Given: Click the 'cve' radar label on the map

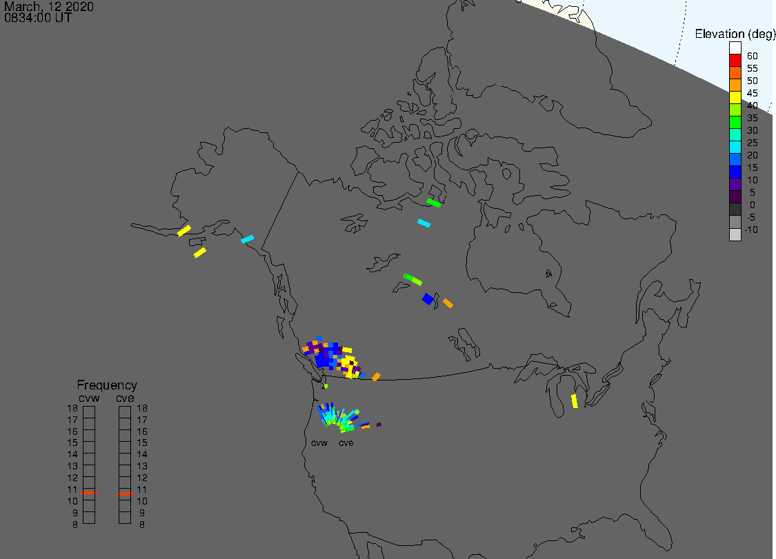Looking at the screenshot, I should tap(346, 443).
